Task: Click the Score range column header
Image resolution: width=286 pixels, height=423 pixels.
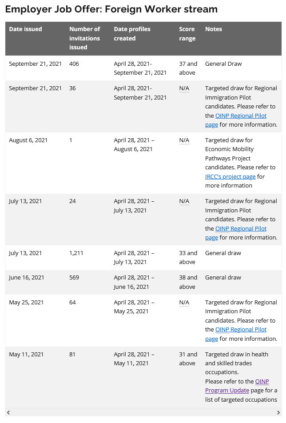Action: [x=187, y=34]
